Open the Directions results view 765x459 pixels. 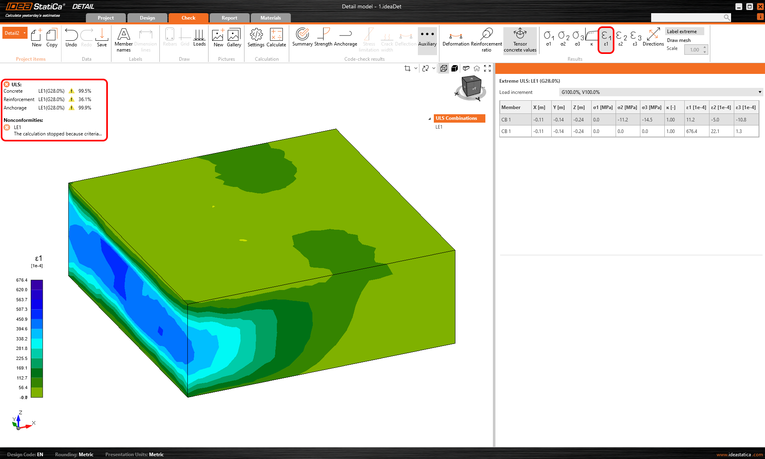click(653, 39)
